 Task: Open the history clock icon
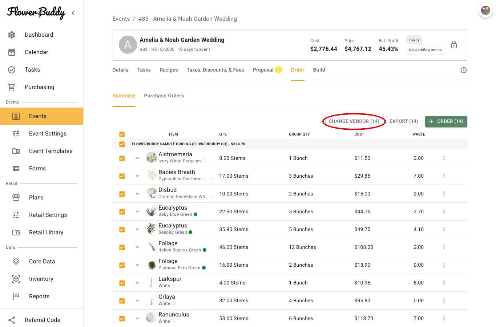464,70
